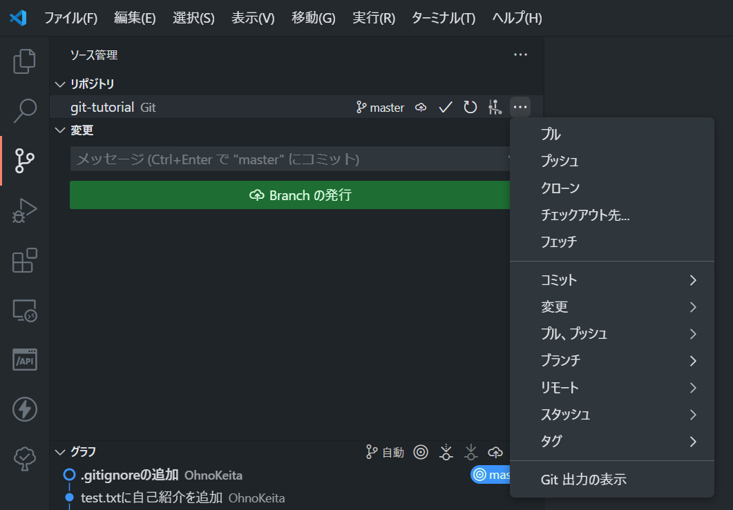This screenshot has height=510, width=733.
Task: Choose チェックアウト先... menu entry
Action: [612, 215]
